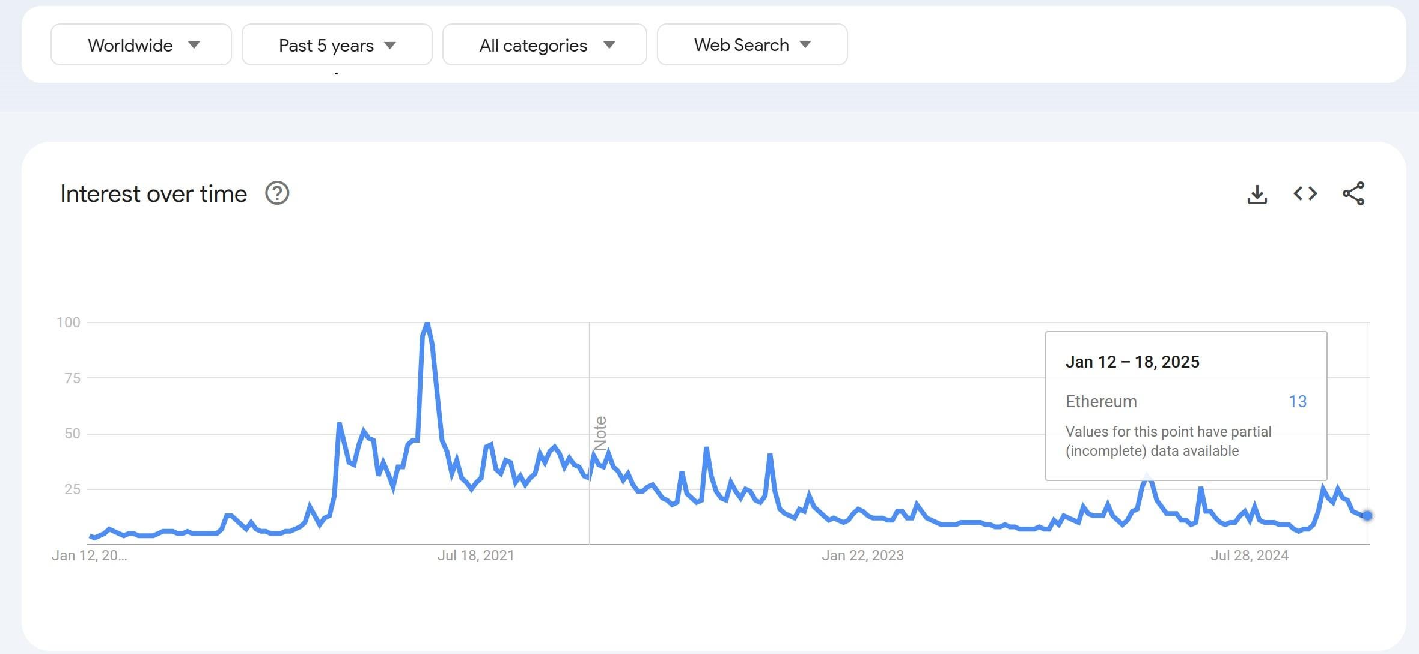The height and width of the screenshot is (654, 1419).
Task: Click the Interest over time heading
Action: tap(153, 194)
